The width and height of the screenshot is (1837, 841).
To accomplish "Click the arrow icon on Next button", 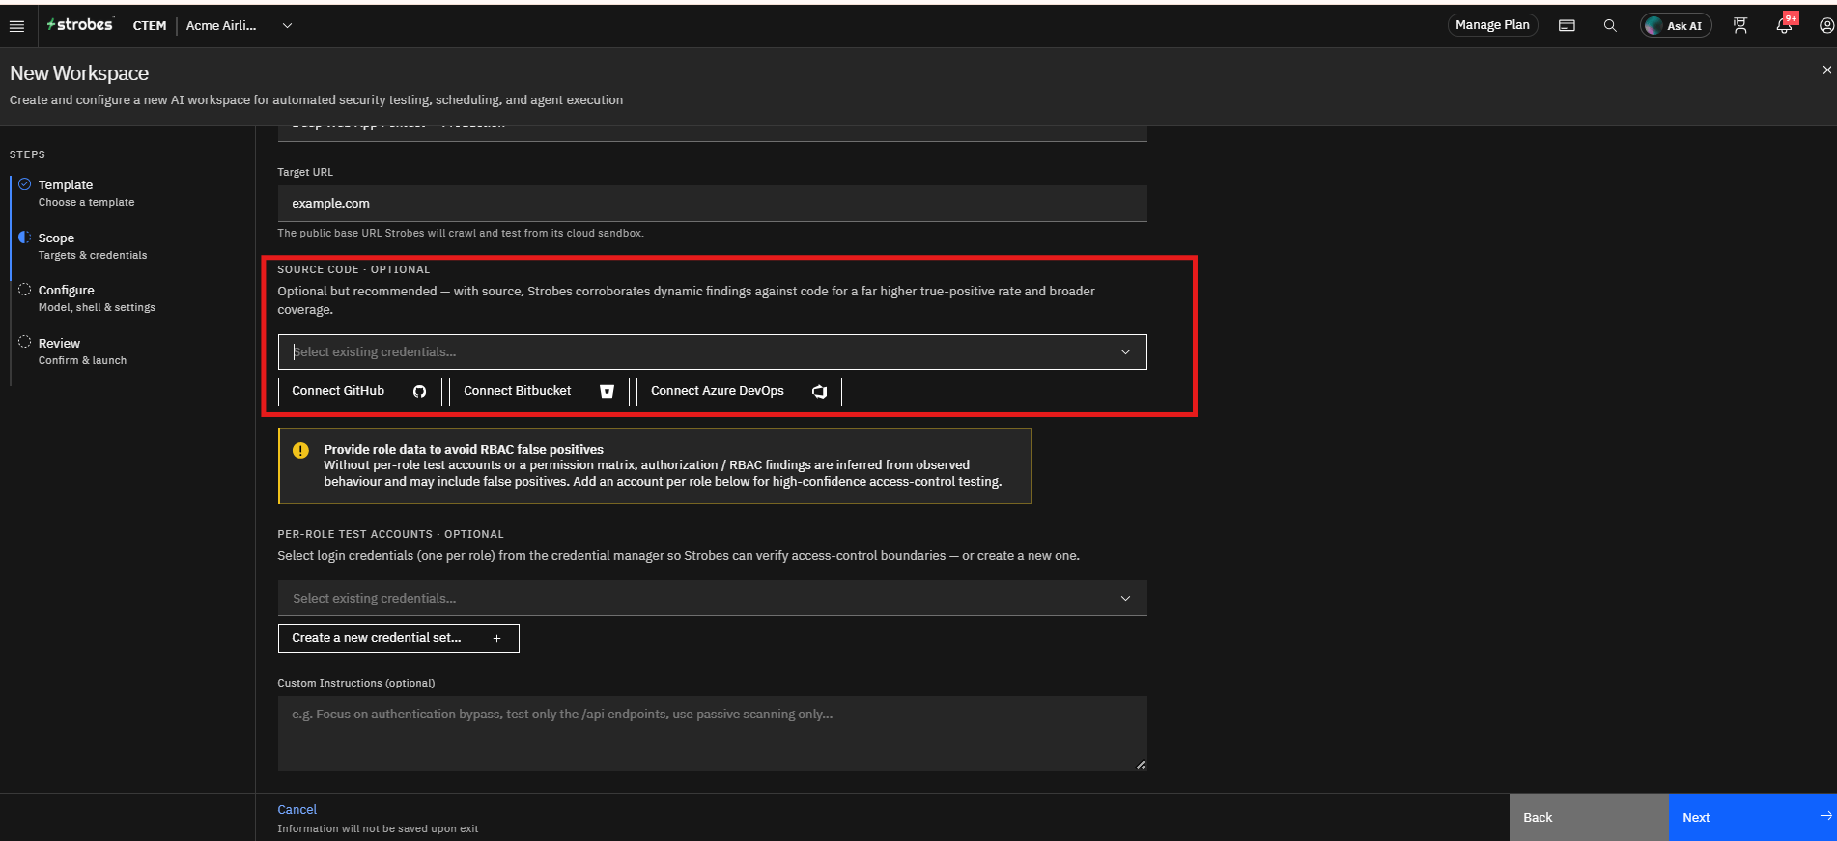I will [1825, 816].
